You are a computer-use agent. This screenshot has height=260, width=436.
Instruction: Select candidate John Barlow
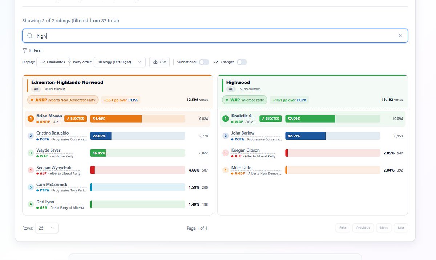pos(243,133)
